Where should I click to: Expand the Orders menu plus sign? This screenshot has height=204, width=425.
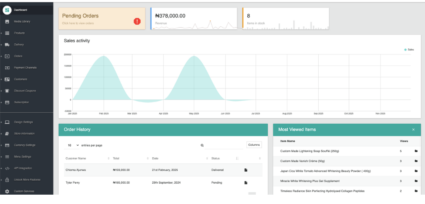[x=1, y=56]
